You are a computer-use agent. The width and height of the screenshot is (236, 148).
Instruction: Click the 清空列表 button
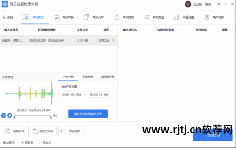(71, 131)
